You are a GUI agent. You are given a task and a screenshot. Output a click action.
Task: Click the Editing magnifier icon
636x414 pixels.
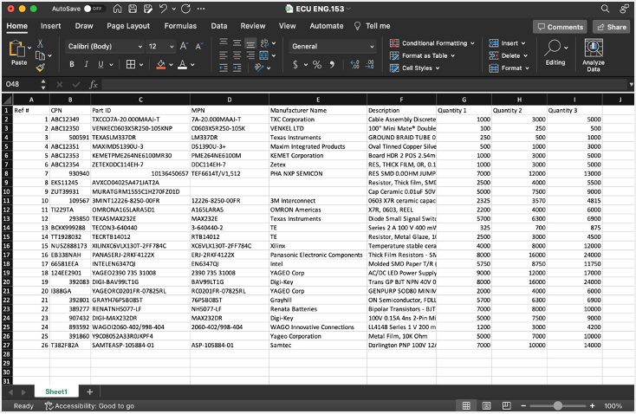tap(553, 48)
